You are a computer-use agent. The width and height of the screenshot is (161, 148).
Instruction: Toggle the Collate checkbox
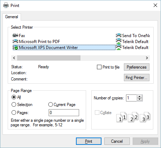pos(97,113)
